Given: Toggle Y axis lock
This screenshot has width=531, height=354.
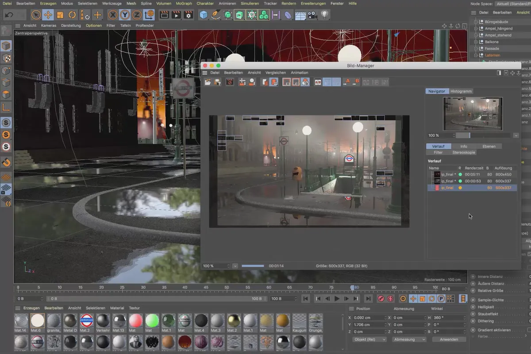Looking at the screenshot, I should 125,15.
